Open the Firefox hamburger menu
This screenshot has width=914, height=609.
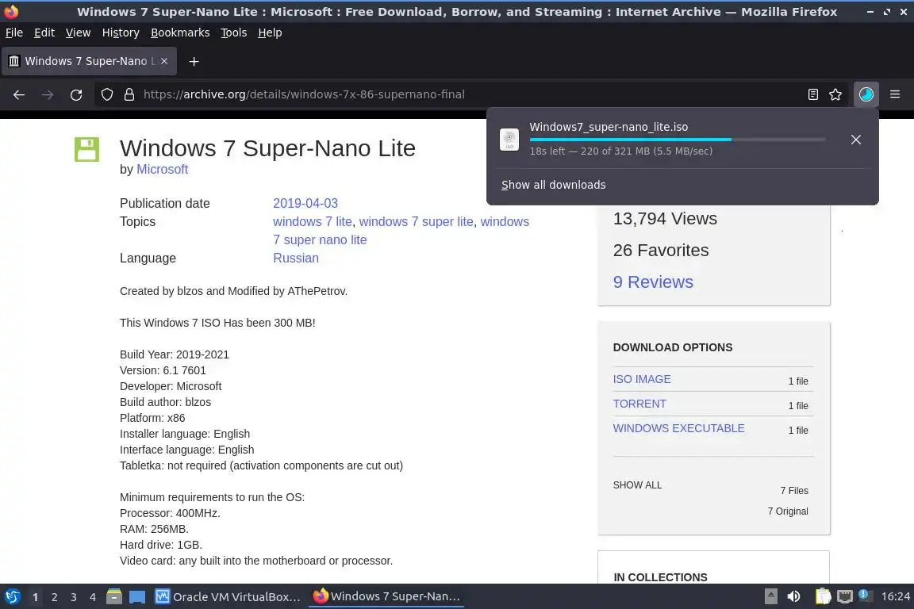[895, 94]
